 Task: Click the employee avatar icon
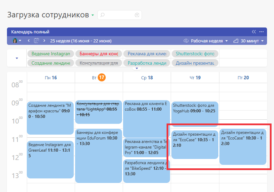point(15,41)
